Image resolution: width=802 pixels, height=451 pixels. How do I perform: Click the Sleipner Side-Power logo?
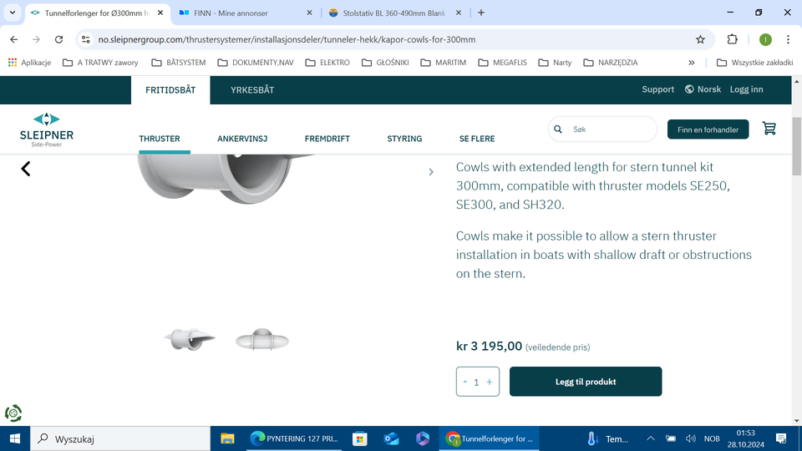click(47, 130)
